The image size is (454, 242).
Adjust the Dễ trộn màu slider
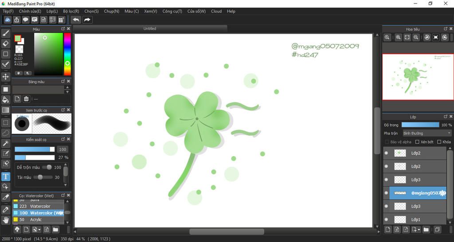pos(47,167)
